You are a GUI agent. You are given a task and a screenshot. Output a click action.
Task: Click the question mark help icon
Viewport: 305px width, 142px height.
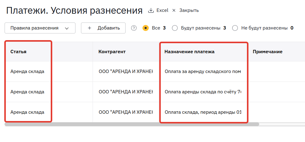pyautogui.click(x=134, y=28)
